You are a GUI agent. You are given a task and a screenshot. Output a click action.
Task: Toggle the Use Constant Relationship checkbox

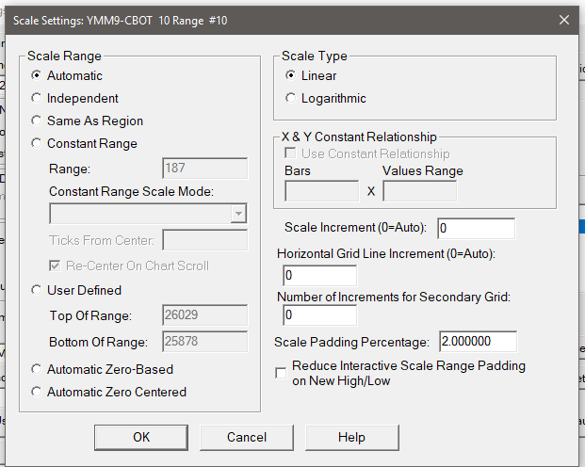(x=291, y=153)
